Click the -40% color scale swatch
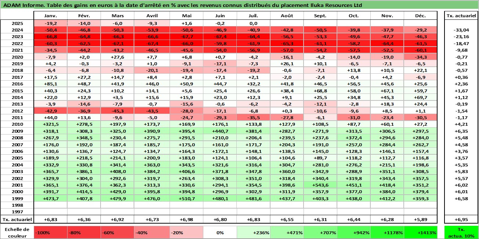Image resolution: width=479 pixels, height=239 pixels. pos(151,232)
